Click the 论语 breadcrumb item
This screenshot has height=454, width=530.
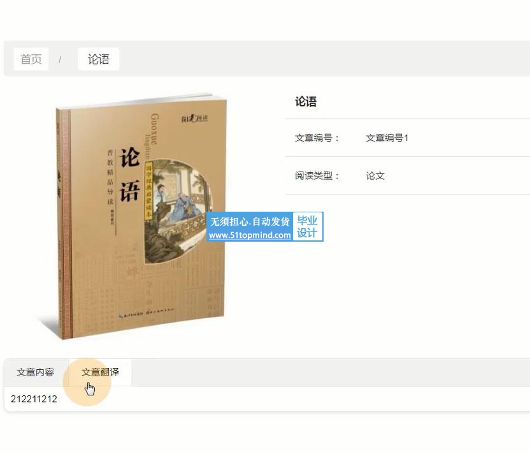99,59
